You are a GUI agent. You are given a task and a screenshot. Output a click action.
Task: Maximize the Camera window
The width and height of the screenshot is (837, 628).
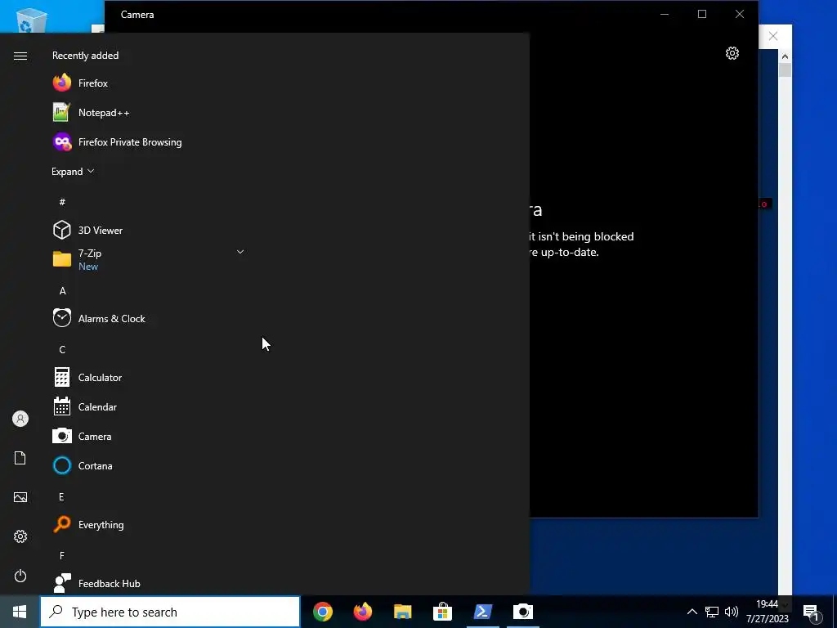point(702,15)
